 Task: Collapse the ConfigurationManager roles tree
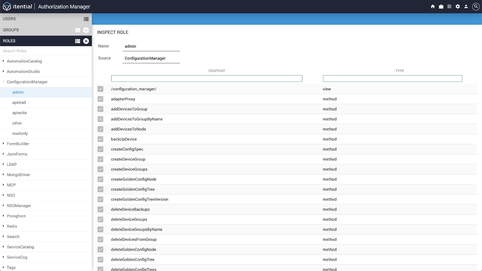pyautogui.click(x=3, y=82)
